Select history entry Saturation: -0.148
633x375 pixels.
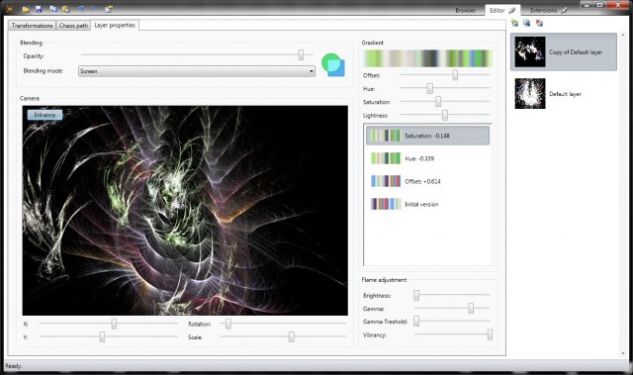tap(427, 136)
